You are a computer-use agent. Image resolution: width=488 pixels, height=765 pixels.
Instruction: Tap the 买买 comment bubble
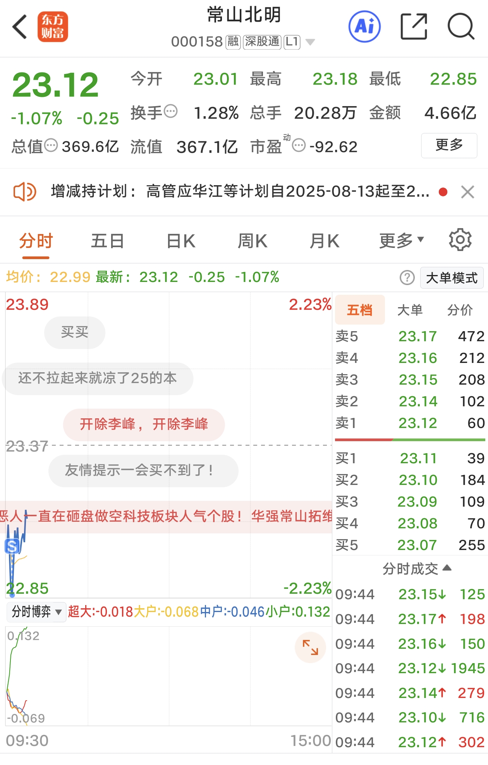[x=75, y=332]
